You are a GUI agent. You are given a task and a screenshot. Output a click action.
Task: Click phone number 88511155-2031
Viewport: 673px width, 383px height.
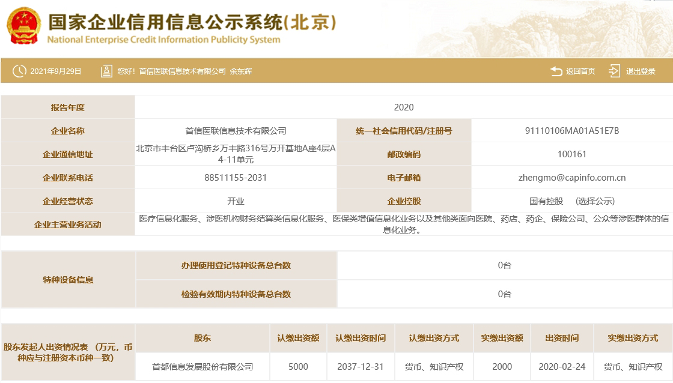click(x=236, y=178)
